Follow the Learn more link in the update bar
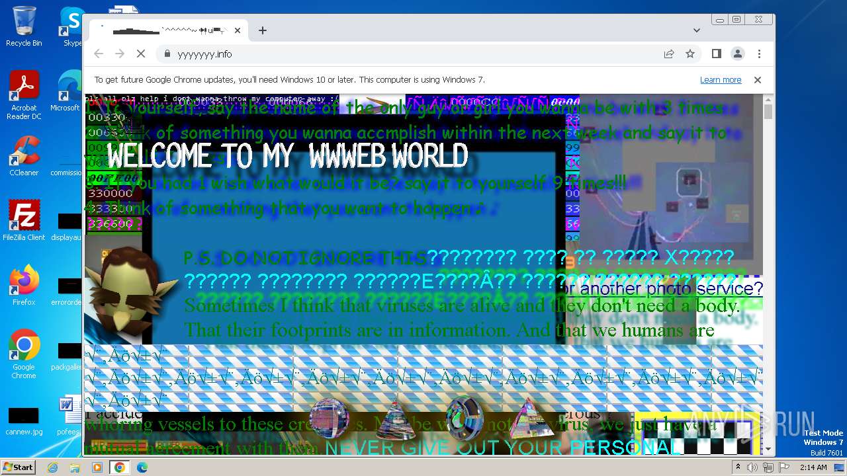847x476 pixels. coord(721,80)
